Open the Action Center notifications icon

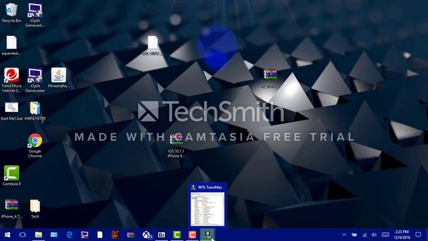(418, 235)
